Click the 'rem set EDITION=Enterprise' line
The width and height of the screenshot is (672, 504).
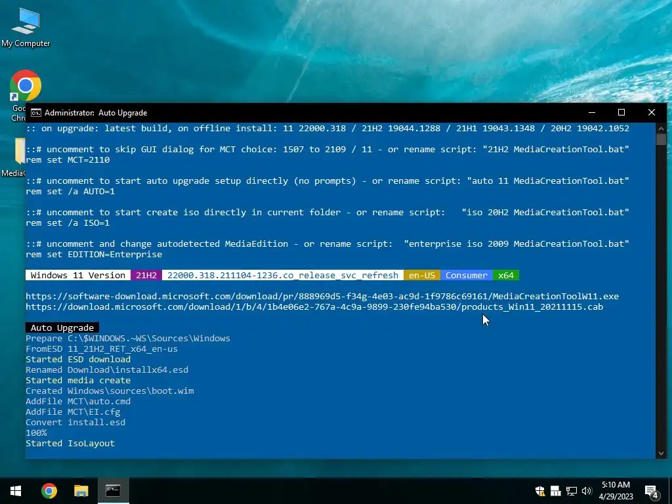pyautogui.click(x=94, y=254)
